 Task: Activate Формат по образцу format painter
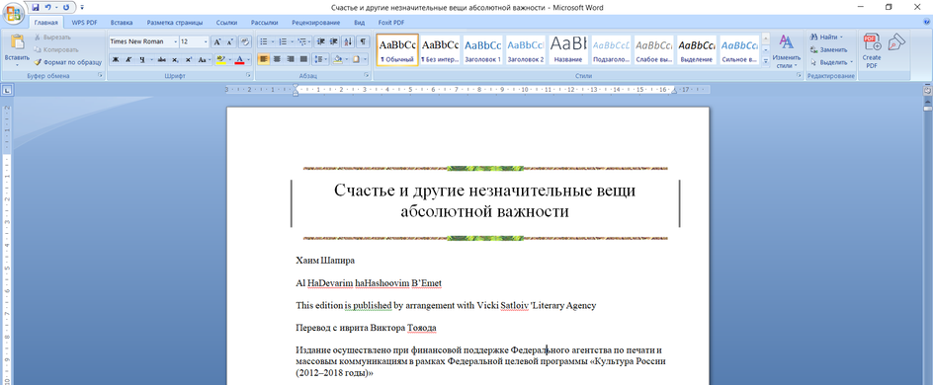point(68,62)
